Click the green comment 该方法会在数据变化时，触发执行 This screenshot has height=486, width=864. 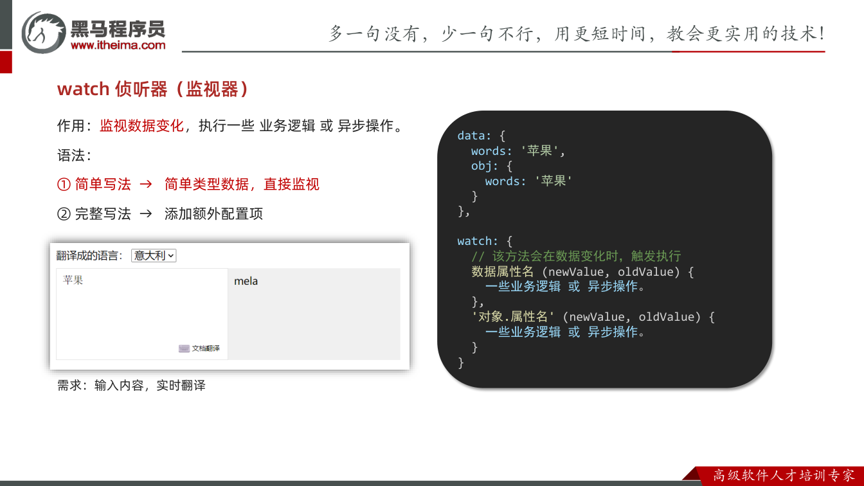(577, 256)
